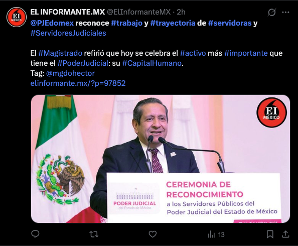Visit the @PJEdomex mention
The image size is (298, 246).
point(52,23)
